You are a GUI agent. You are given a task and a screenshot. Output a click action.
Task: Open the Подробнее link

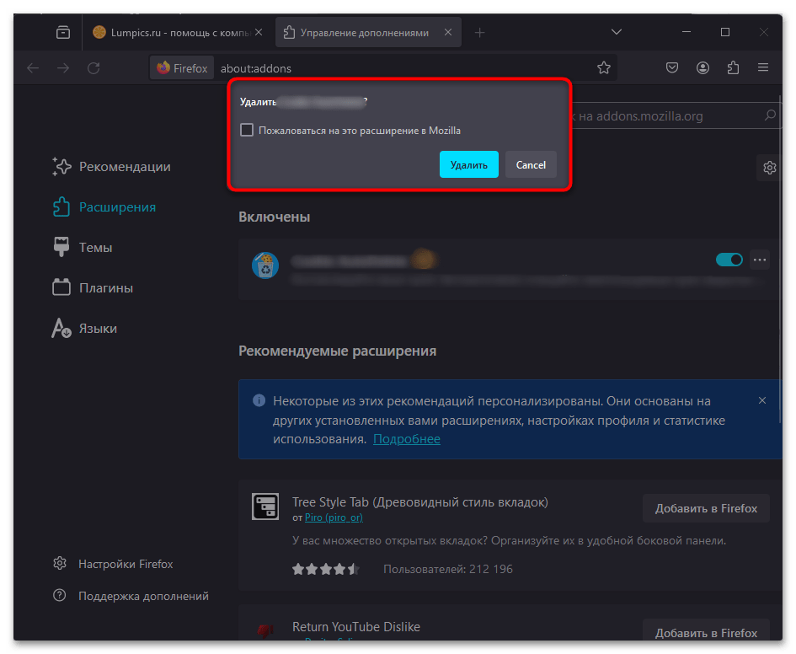407,439
